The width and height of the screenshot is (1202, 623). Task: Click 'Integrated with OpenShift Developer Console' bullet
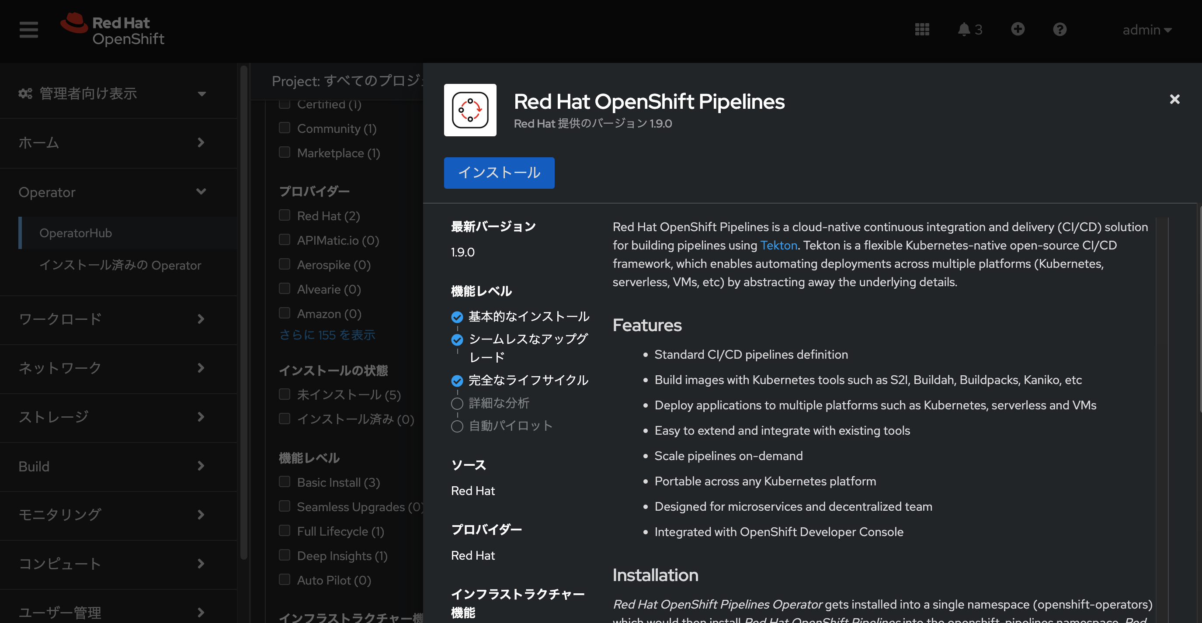pos(779,532)
